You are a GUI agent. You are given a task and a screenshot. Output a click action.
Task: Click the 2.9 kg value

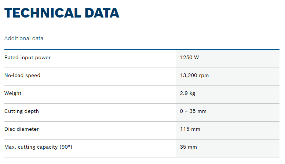187,93
